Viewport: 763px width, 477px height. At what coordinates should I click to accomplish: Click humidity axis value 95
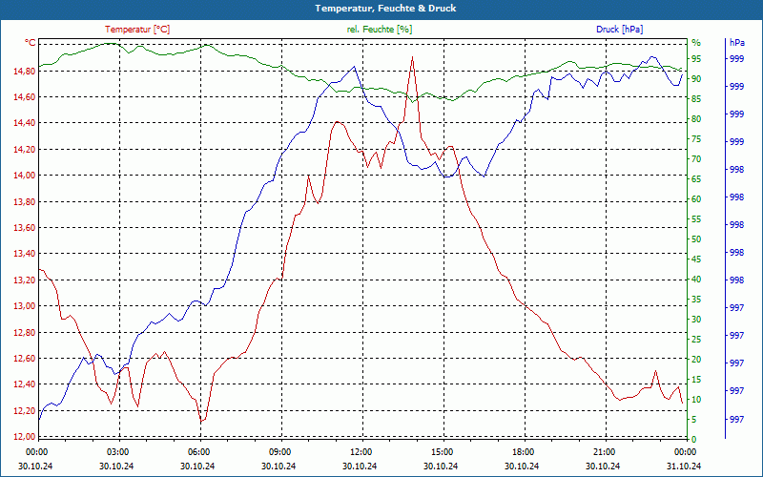696,59
